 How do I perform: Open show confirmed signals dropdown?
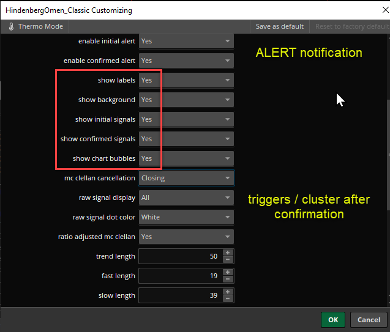click(186, 139)
